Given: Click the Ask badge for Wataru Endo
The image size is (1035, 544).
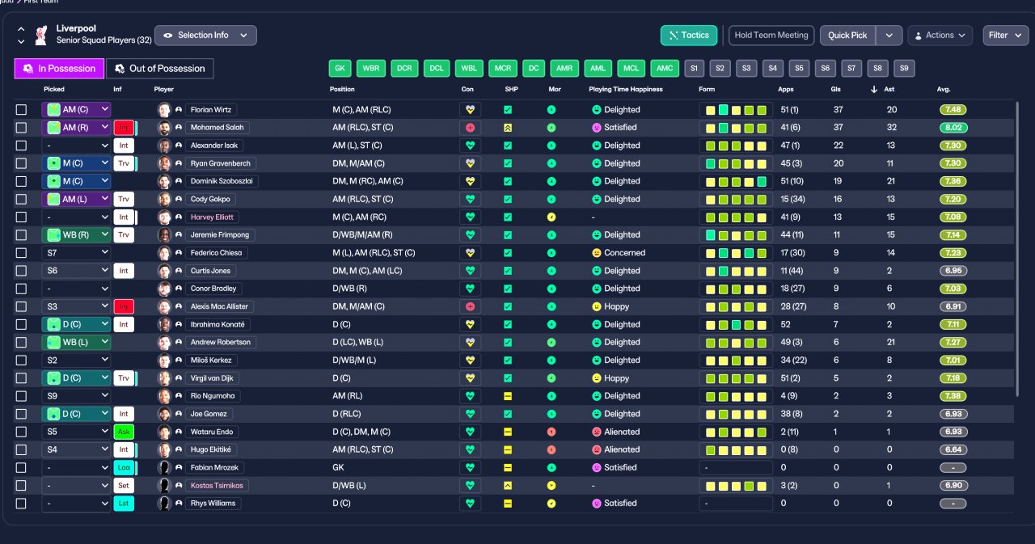Looking at the screenshot, I should pyautogui.click(x=124, y=432).
